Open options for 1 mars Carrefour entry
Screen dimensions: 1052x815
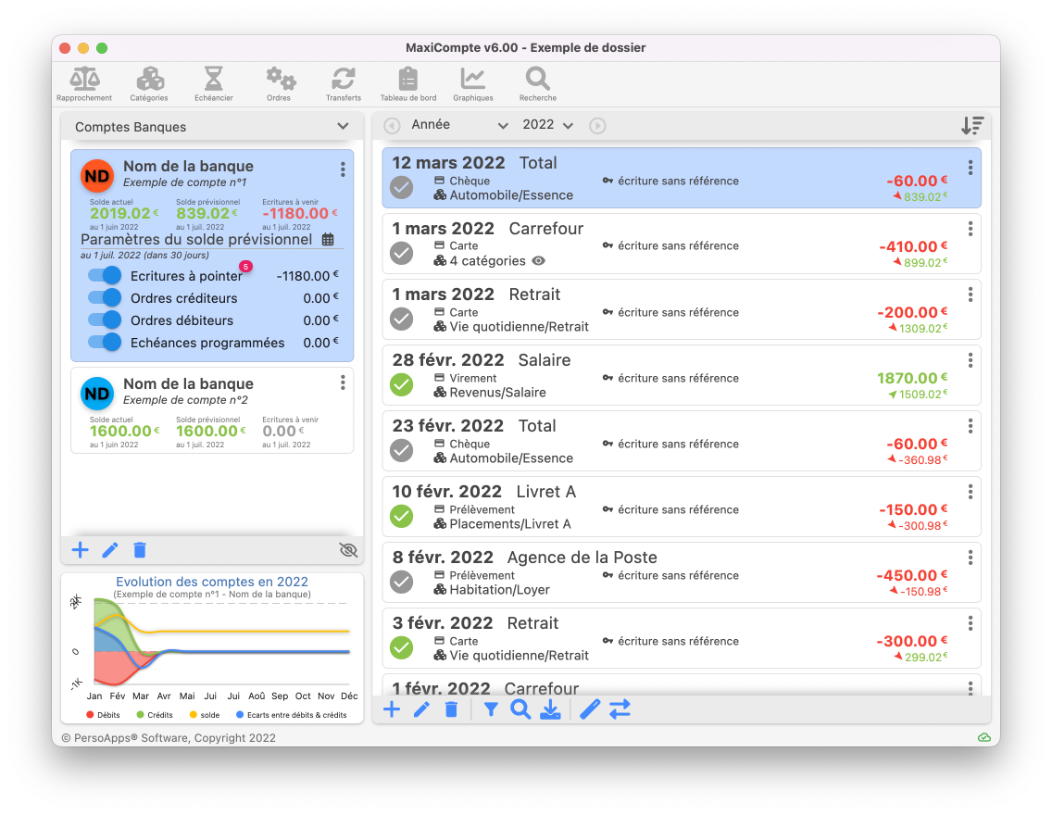pos(971,229)
